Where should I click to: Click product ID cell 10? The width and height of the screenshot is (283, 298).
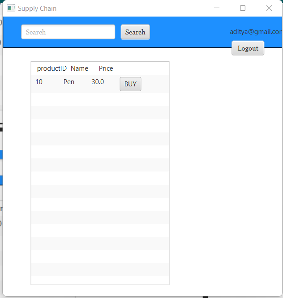coord(39,82)
